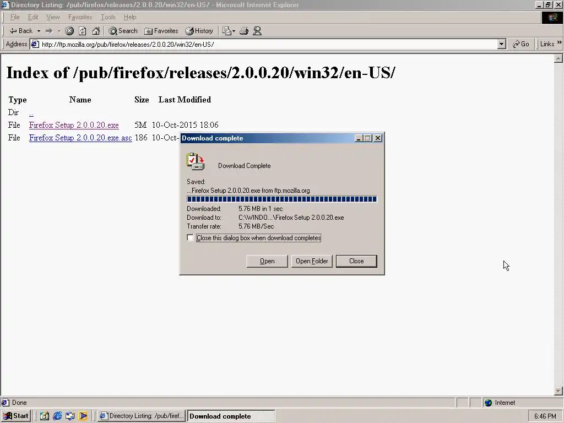Click the Messenger toolbar icon
The width and height of the screenshot is (564, 423).
click(257, 31)
